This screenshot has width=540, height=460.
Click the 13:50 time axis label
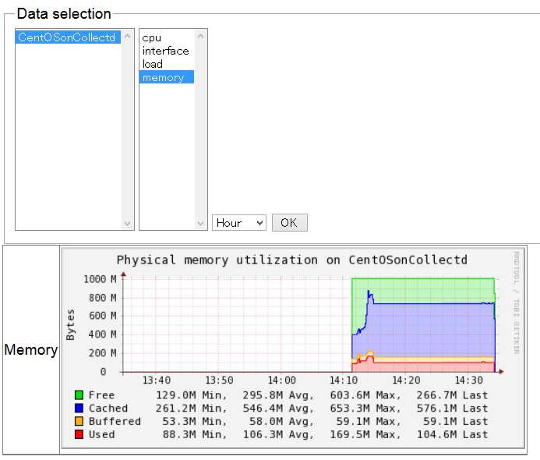[219, 380]
